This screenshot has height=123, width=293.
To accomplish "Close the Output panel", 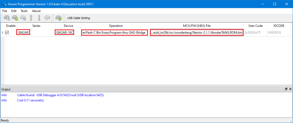I will pos(290,89).
